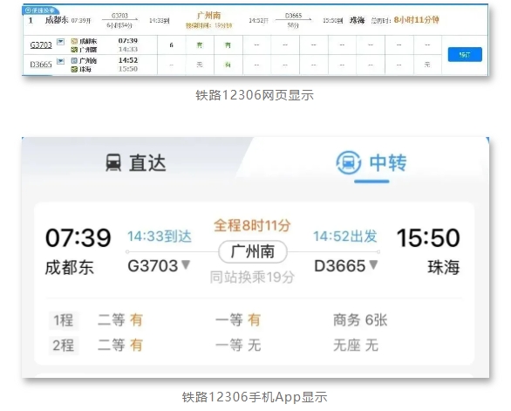Image resolution: width=511 pixels, height=411 pixels.
Task: Expand the dropdown arrow beside web D3665
Action: tap(61, 61)
